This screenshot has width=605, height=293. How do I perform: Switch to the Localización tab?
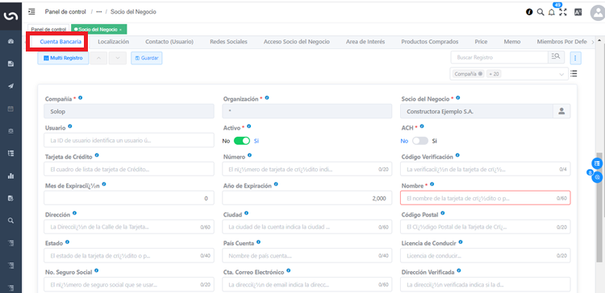click(x=113, y=42)
